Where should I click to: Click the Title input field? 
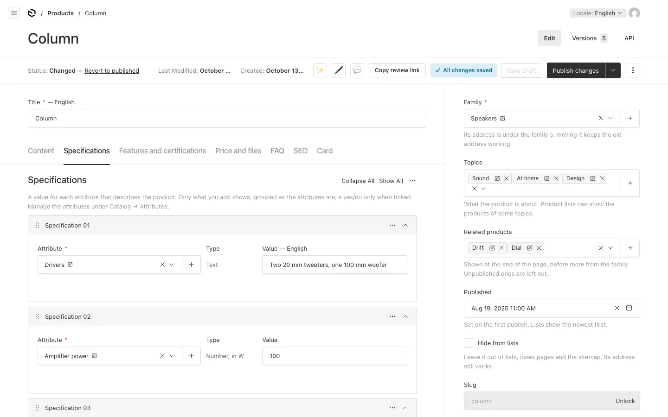227,118
